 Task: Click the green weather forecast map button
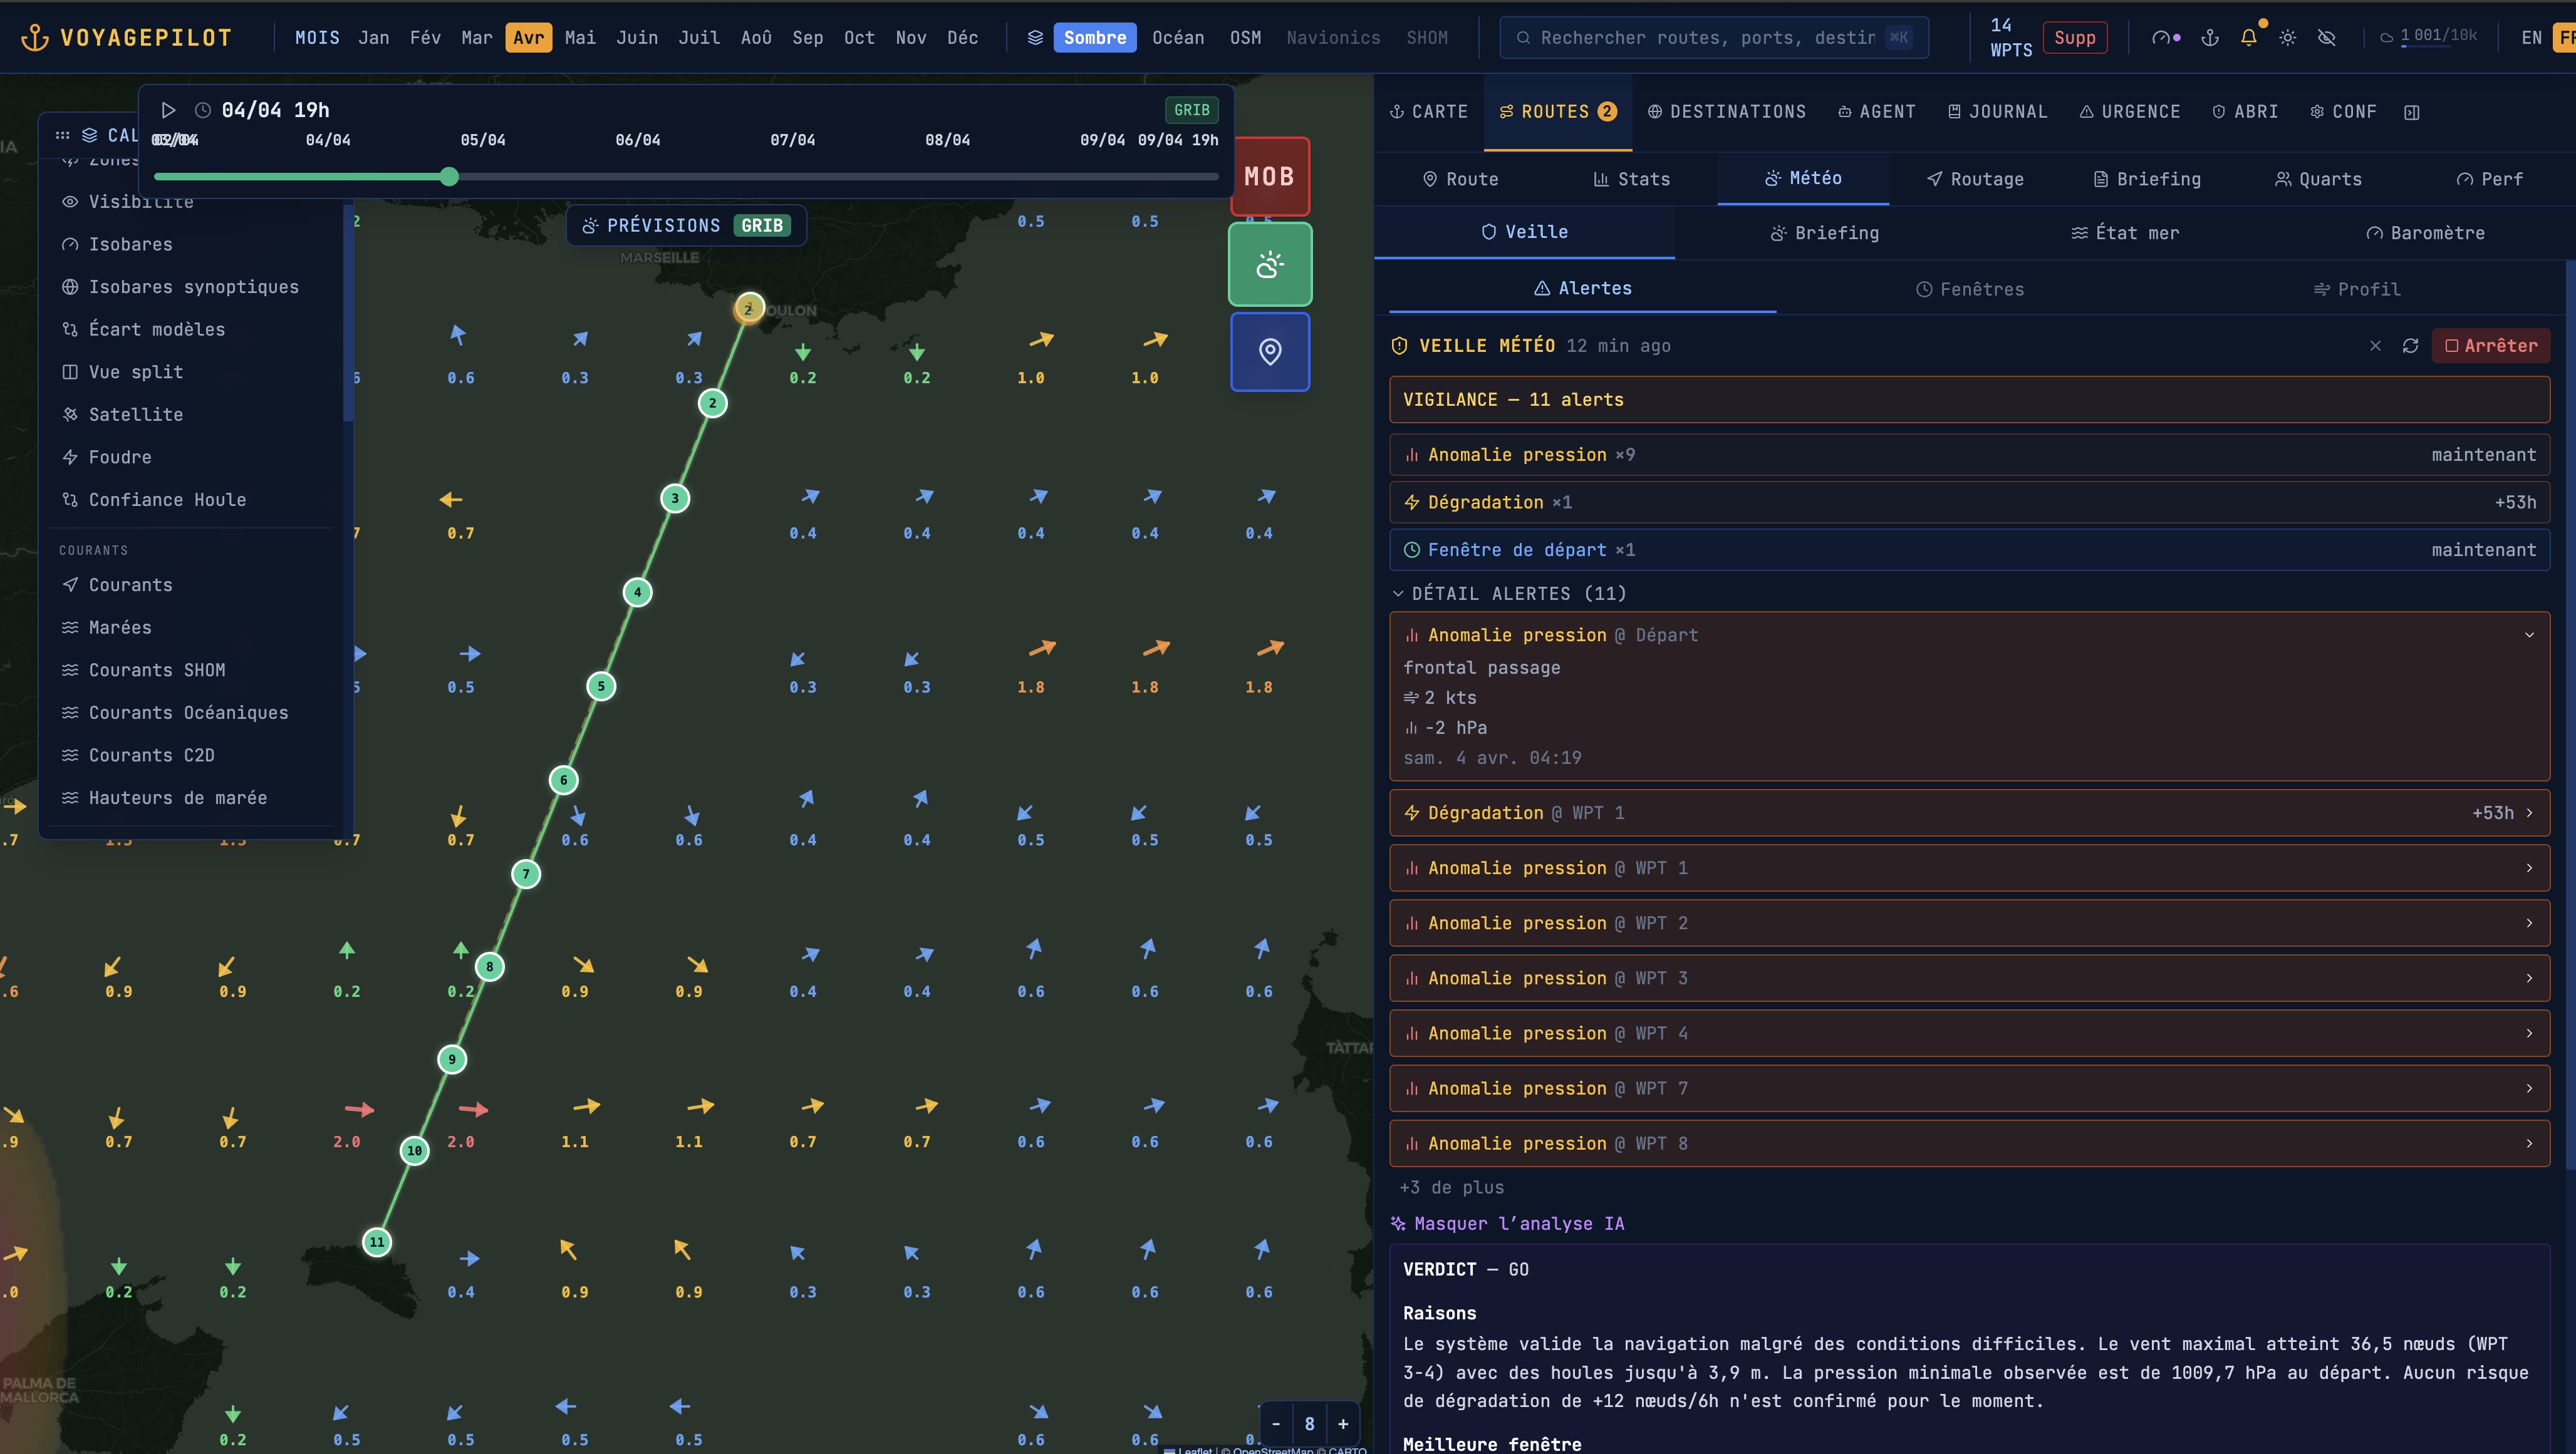pyautogui.click(x=1270, y=265)
